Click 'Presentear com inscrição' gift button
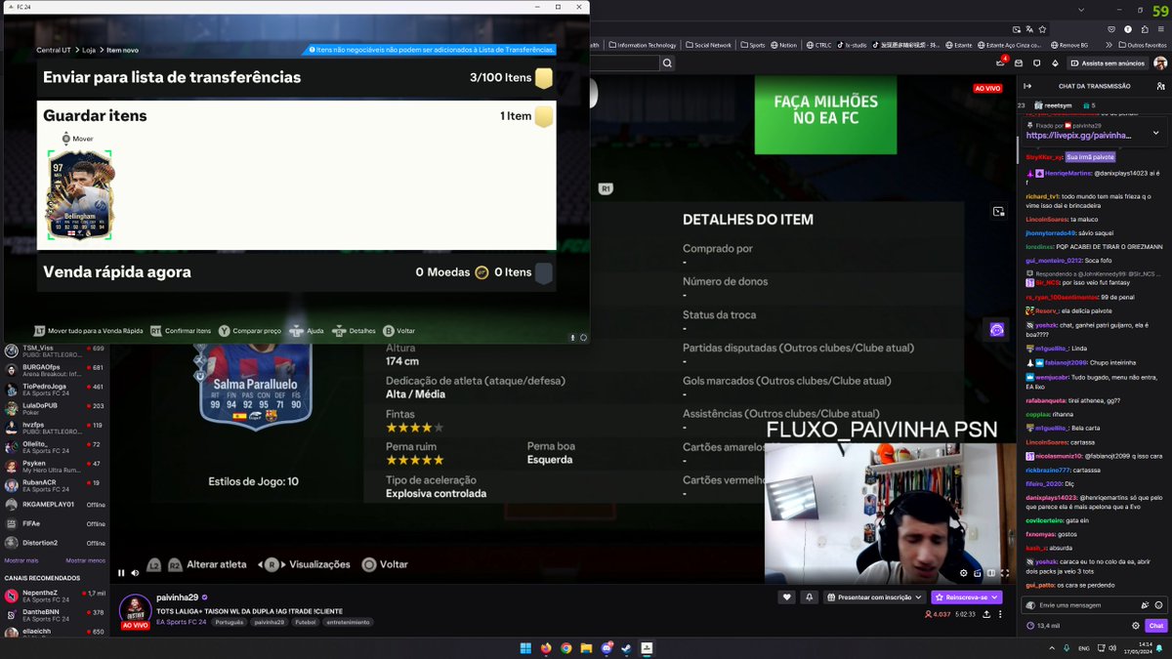 874,597
